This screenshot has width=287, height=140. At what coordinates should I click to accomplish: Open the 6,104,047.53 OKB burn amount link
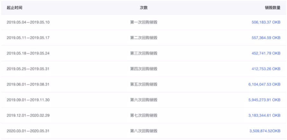[x=264, y=85]
